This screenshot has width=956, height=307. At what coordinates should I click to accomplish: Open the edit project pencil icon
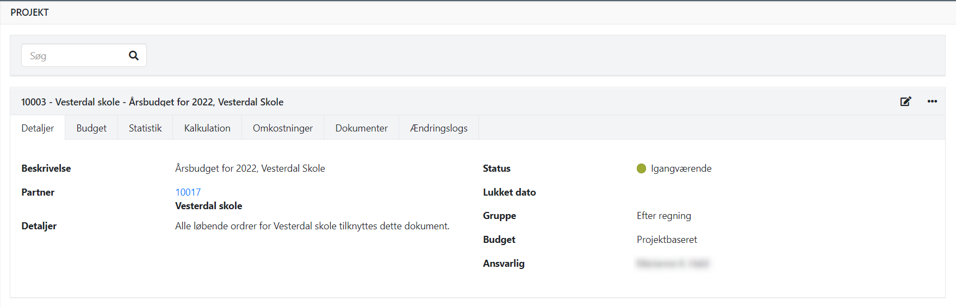(905, 102)
